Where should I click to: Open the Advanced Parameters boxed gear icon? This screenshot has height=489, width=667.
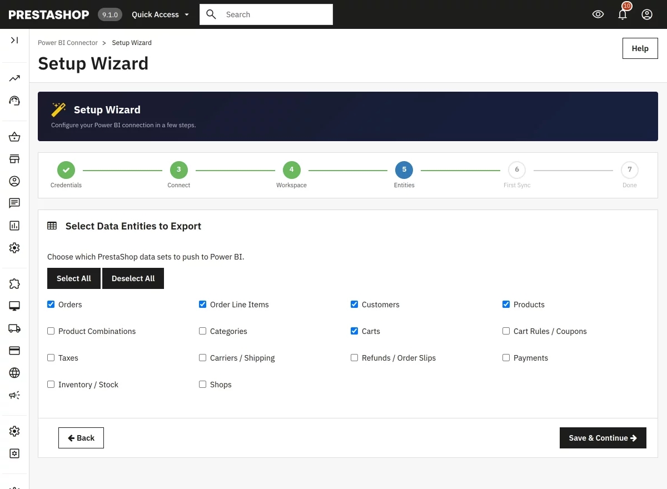coord(14,453)
